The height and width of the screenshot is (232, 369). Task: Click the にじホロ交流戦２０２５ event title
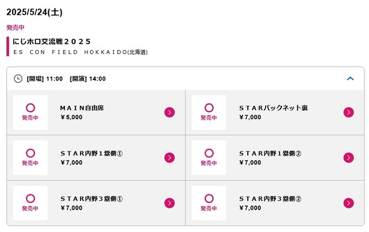coord(51,41)
